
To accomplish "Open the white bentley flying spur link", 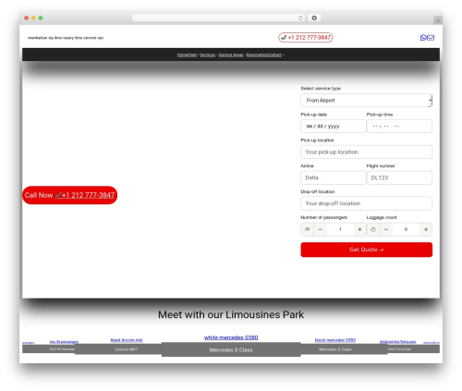I will tap(397, 342).
